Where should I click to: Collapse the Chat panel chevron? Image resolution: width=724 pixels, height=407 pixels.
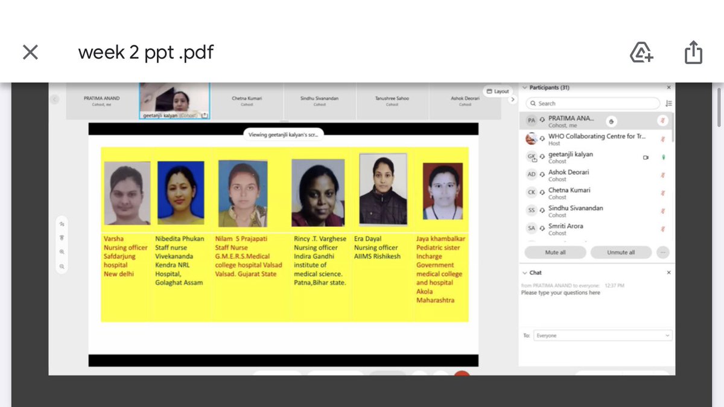pos(525,273)
